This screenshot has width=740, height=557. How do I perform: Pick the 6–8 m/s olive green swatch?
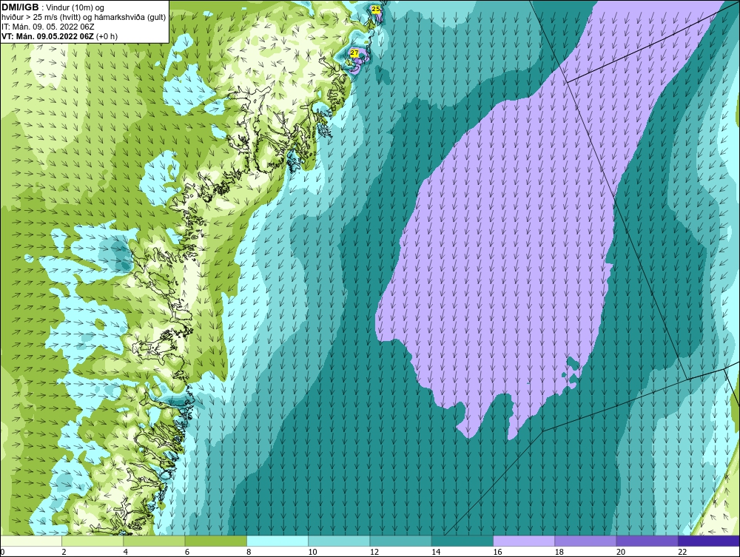point(215,541)
